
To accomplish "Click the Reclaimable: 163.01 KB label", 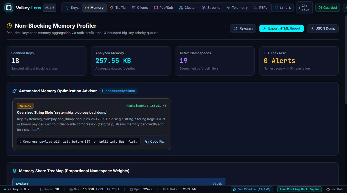I will click(x=146, y=106).
